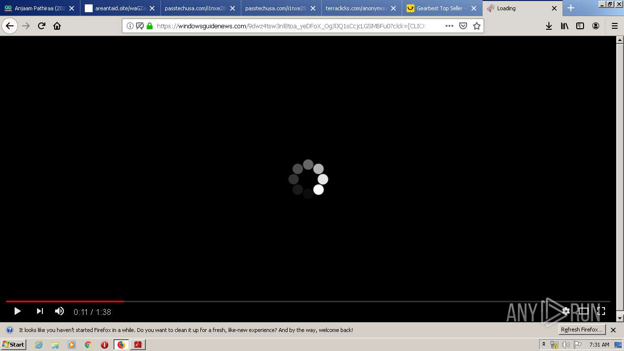Play the video

point(17,311)
